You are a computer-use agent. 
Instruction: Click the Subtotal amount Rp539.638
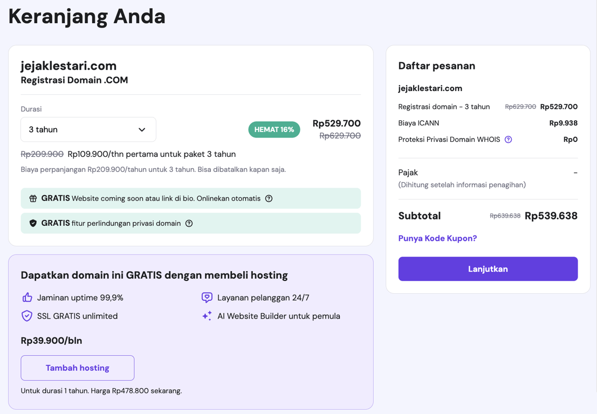tap(551, 215)
